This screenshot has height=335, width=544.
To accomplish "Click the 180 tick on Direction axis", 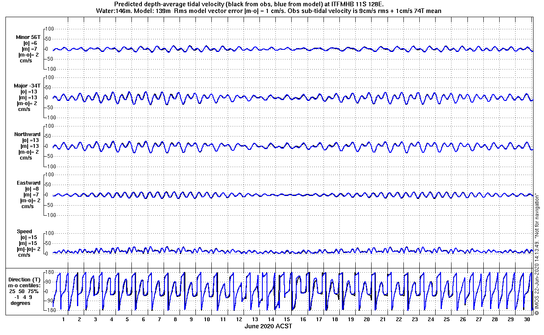I will (49, 273).
